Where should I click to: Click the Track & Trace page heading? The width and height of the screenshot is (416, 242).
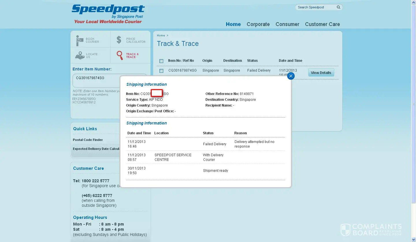click(x=178, y=44)
